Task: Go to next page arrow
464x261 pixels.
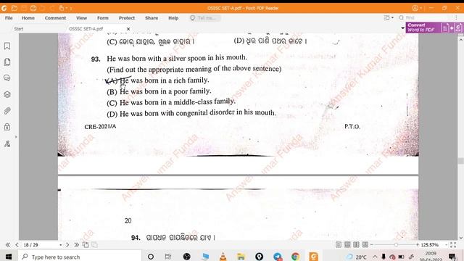Action: [67, 245]
